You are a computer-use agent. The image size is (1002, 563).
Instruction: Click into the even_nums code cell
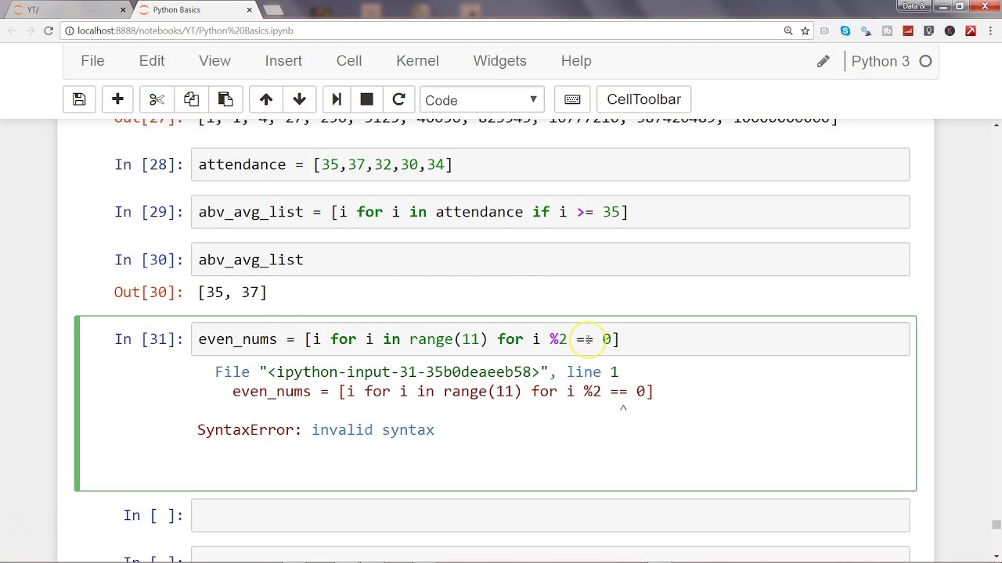tap(550, 339)
